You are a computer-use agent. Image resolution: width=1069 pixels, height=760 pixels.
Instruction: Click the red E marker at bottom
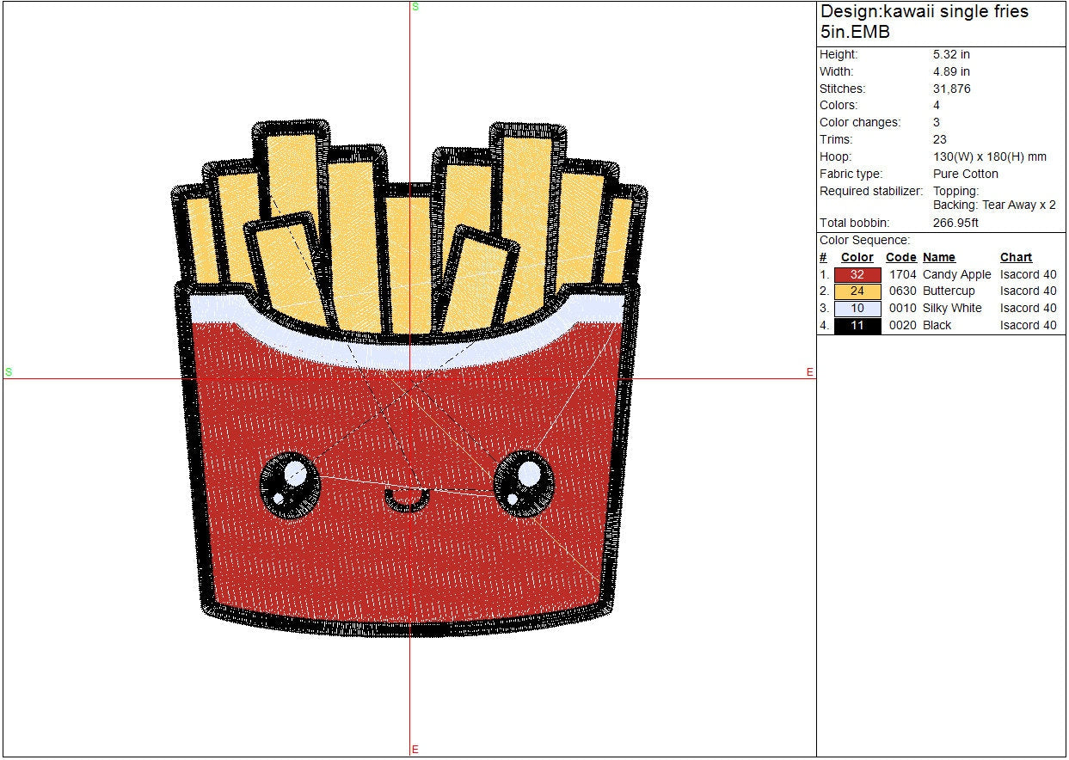[415, 750]
